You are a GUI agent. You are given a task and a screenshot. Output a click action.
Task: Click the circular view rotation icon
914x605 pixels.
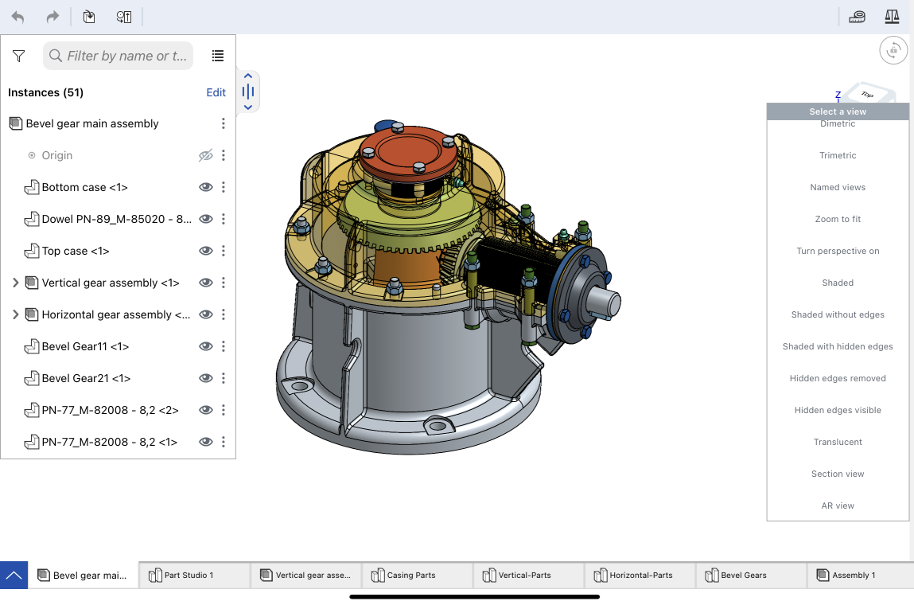pyautogui.click(x=893, y=50)
